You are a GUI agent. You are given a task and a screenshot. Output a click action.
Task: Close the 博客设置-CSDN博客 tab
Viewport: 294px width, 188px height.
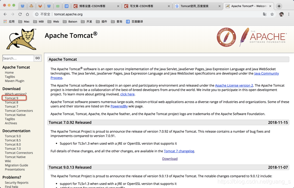(x=118, y=6)
